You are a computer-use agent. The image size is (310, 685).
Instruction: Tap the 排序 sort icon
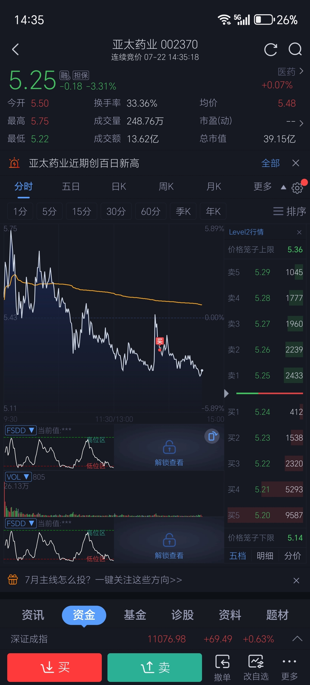tap(290, 211)
